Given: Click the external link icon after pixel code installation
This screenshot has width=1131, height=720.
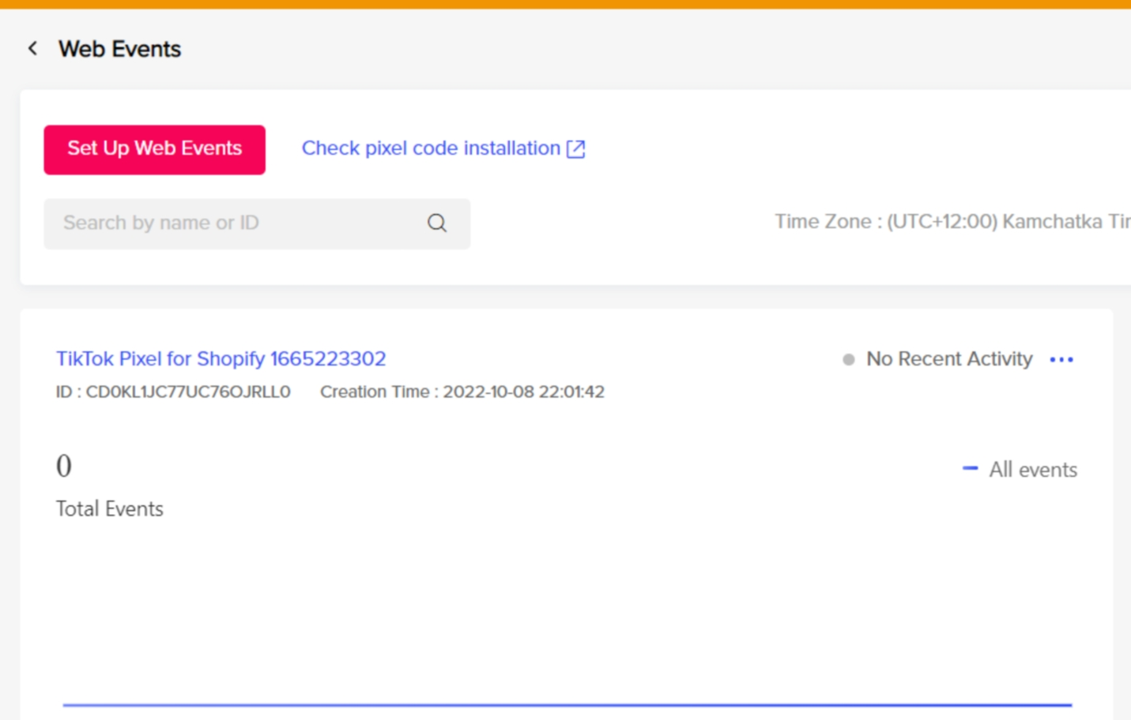Looking at the screenshot, I should click(576, 149).
